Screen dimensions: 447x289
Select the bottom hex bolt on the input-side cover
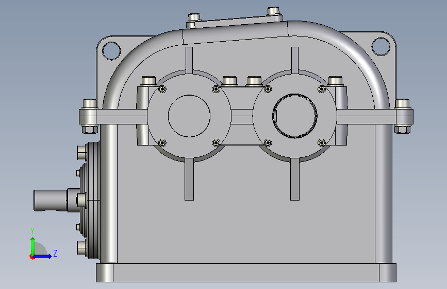(81, 248)
